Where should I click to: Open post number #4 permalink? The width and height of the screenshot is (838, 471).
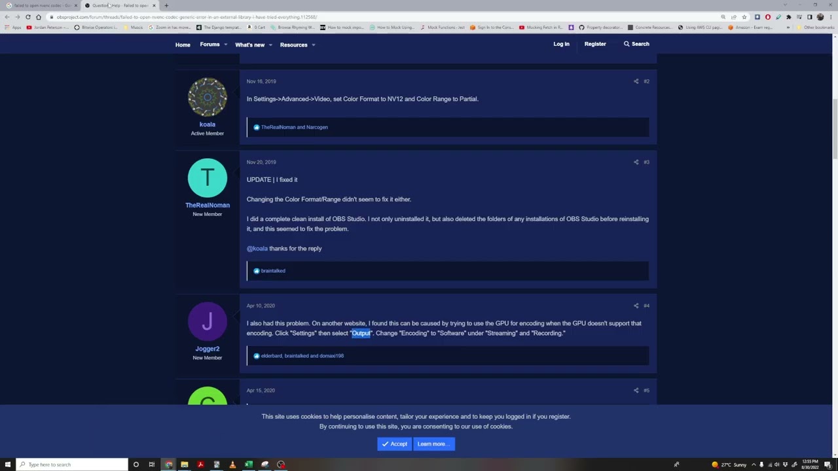[x=646, y=305]
